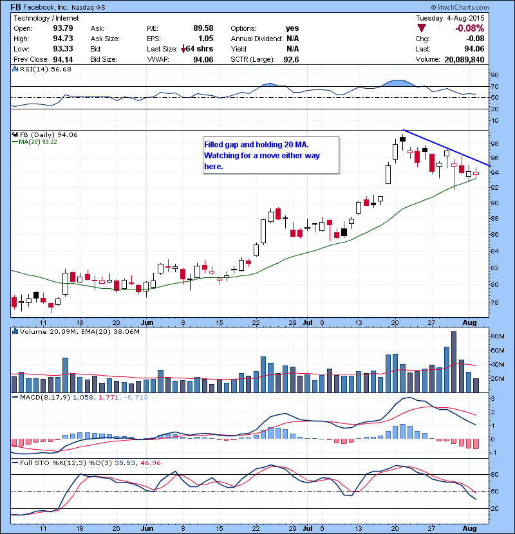Click the VWAP value 94.06
Screen dimensions: 515x534
point(203,60)
